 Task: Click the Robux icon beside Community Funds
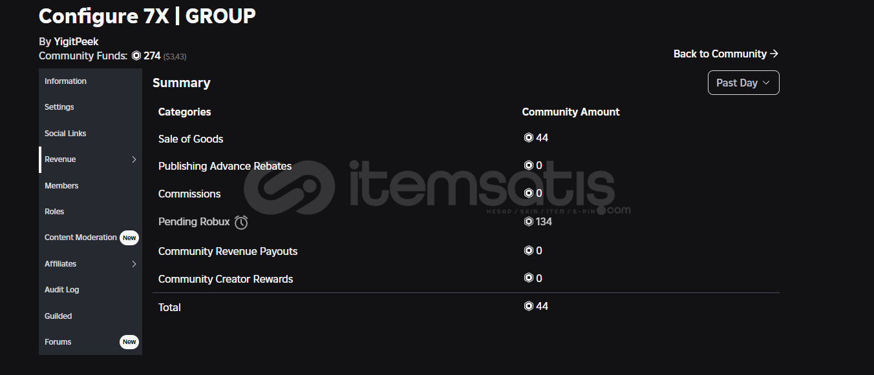[136, 56]
